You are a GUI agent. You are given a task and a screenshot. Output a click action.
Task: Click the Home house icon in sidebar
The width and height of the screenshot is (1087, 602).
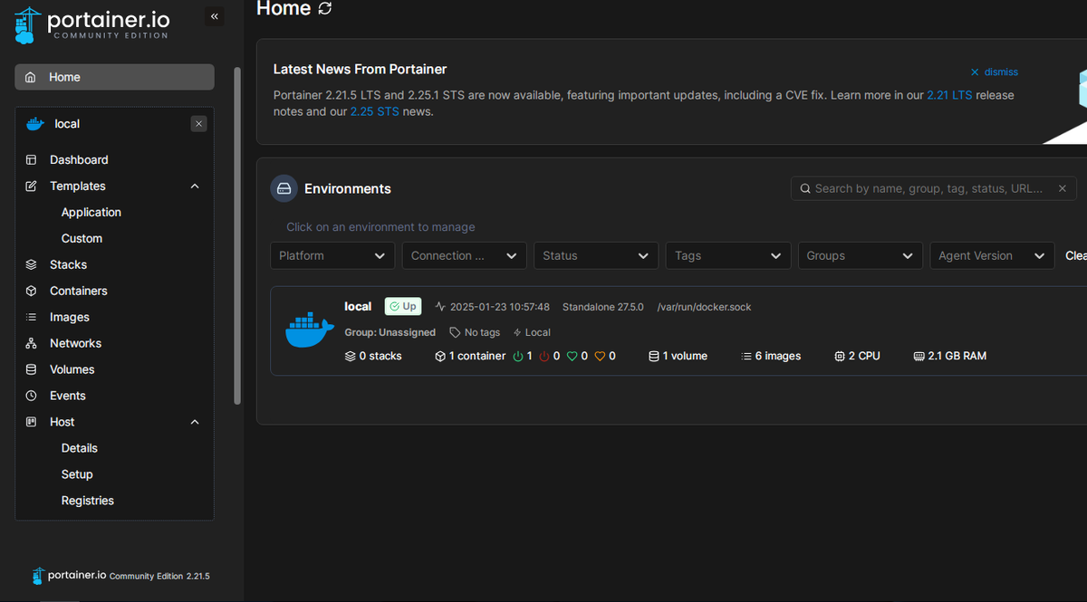32,77
